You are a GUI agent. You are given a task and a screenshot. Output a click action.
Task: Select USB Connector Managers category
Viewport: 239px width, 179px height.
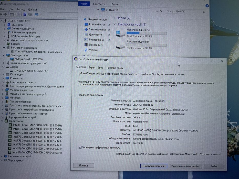[26, 36]
